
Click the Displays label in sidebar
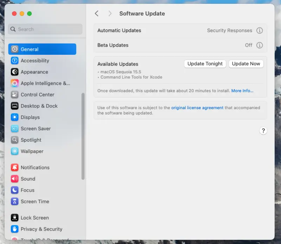pyautogui.click(x=30, y=117)
